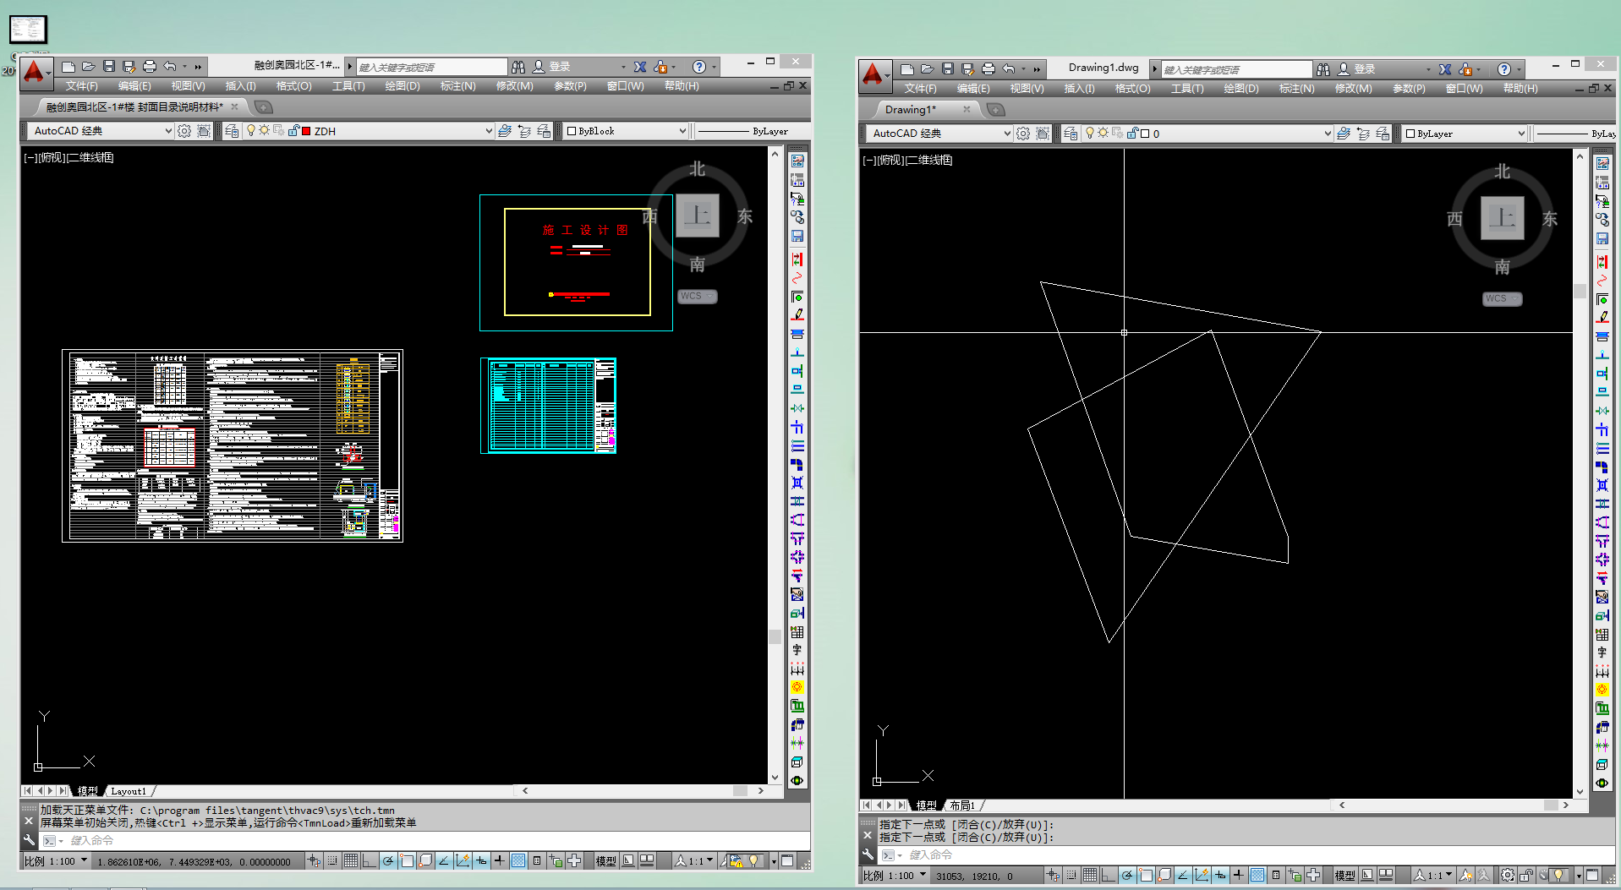This screenshot has width=1621, height=890.
Task: Click New file icon in Drawing1 window
Action: point(907,69)
